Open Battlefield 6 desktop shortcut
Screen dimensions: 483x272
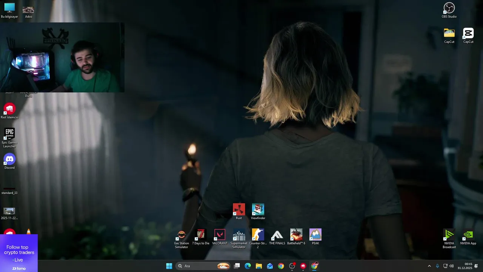296,237
